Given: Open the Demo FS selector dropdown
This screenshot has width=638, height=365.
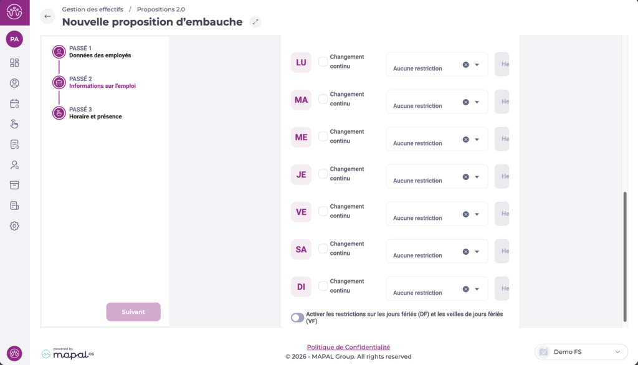Looking at the screenshot, I should (x=581, y=352).
